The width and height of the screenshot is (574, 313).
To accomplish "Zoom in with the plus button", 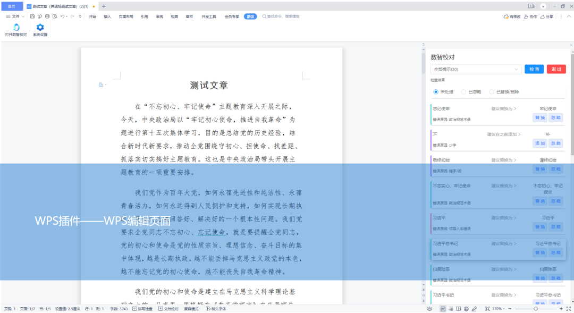I will point(561,309).
